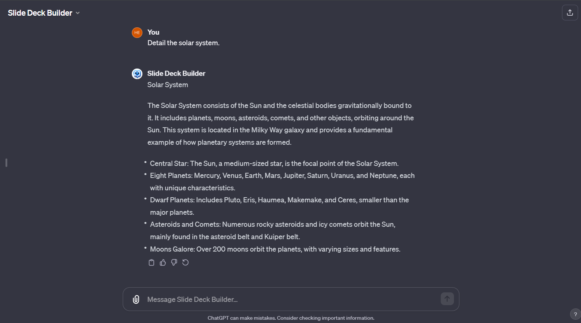Image resolution: width=581 pixels, height=323 pixels.
Task: Send message with the up-arrow button
Action: tap(447, 299)
